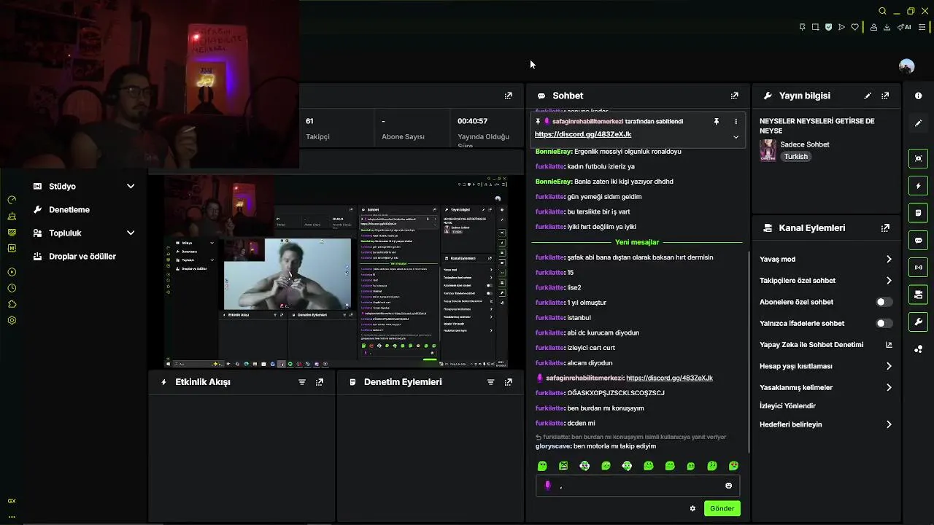
Task: Click the three-dots layout icon at rail bottom
Action: [918, 349]
